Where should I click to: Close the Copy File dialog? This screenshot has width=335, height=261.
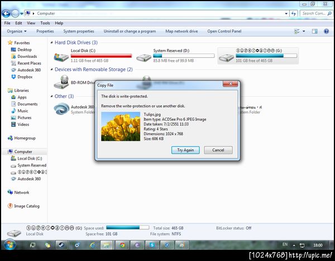[x=230, y=84]
